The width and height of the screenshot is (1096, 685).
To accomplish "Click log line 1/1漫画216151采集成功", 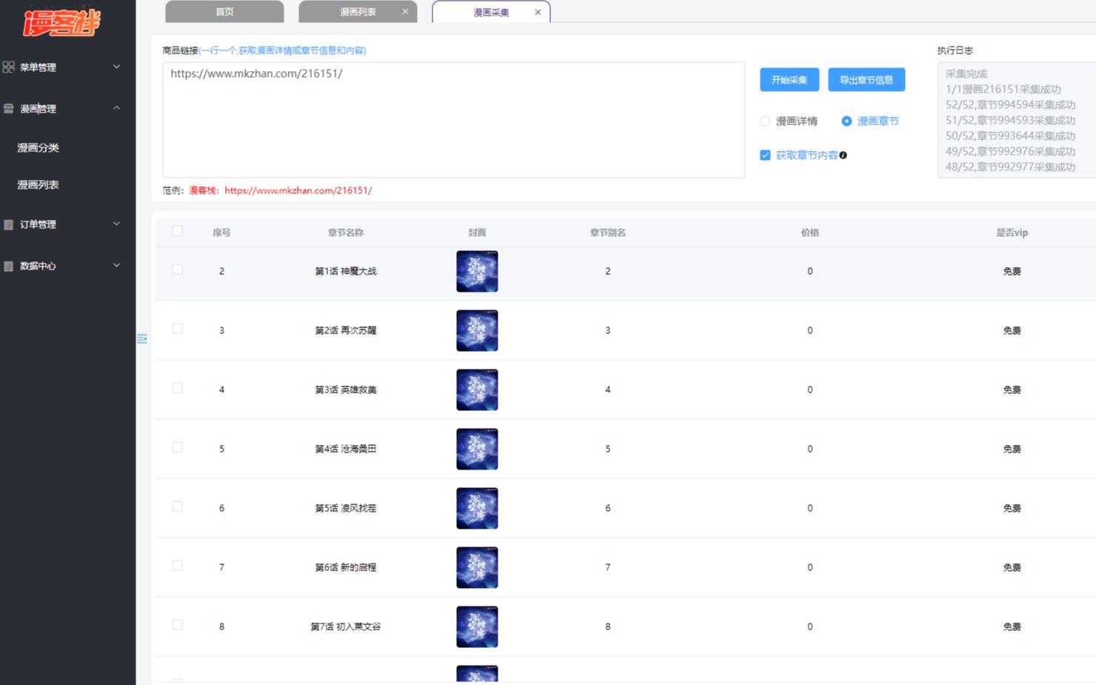I will pyautogui.click(x=1003, y=89).
